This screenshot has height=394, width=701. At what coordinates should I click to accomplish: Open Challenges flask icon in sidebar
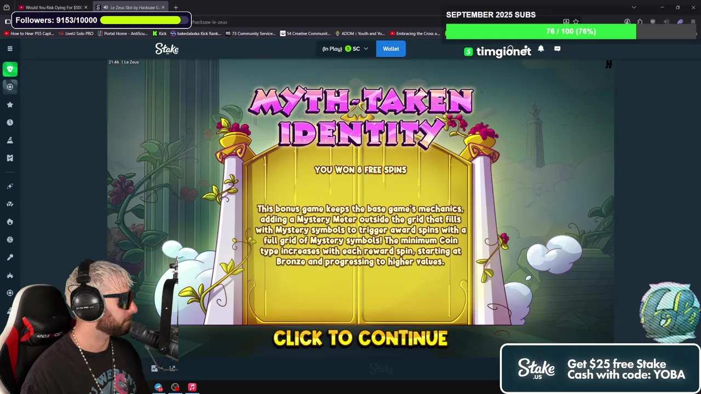[10, 140]
